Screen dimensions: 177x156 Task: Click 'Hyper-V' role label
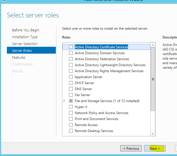click(x=81, y=107)
